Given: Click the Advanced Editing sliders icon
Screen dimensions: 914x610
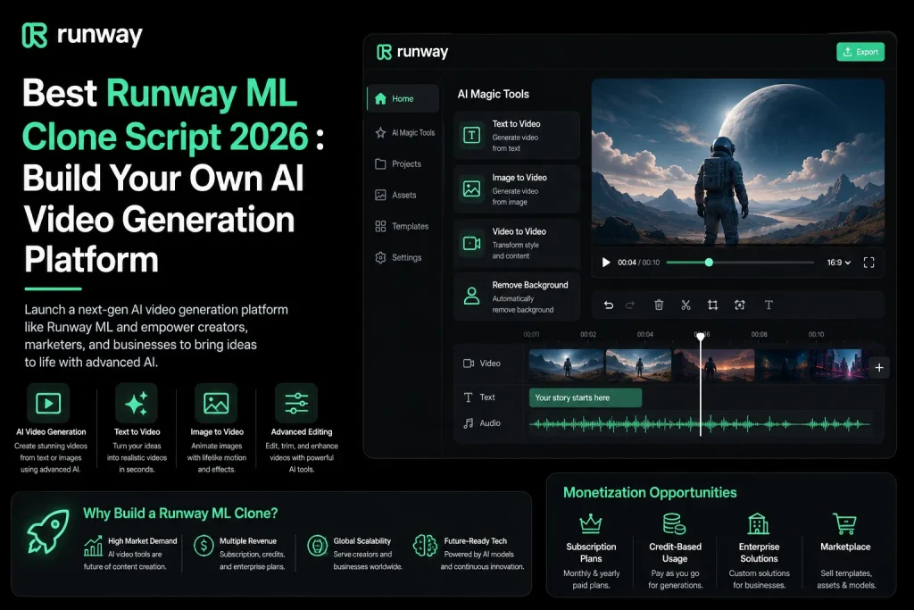Looking at the screenshot, I should click(x=296, y=403).
